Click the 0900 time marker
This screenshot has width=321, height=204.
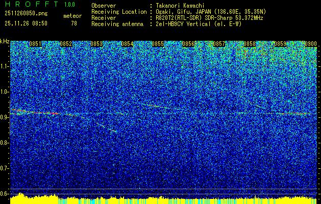pos(311,44)
